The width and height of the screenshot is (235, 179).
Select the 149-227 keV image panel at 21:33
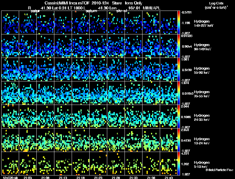click(x=133, y=23)
